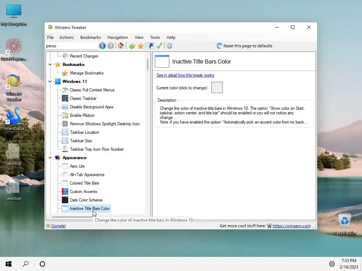Image resolution: width=362 pixels, height=271 pixels.
Task: Click the Forward navigation arrow in toolbar
Action: click(111, 46)
